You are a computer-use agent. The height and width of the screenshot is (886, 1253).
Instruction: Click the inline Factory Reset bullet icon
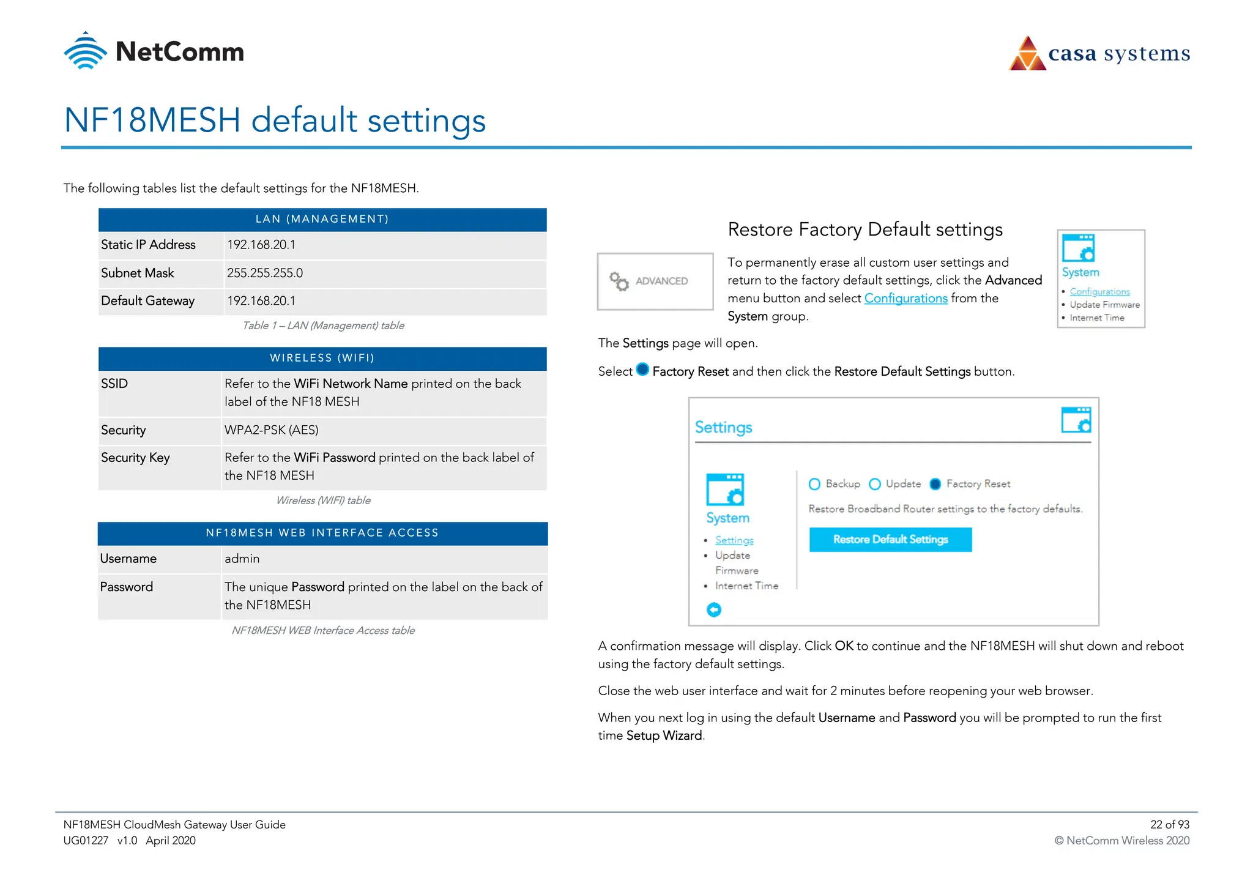(x=642, y=370)
